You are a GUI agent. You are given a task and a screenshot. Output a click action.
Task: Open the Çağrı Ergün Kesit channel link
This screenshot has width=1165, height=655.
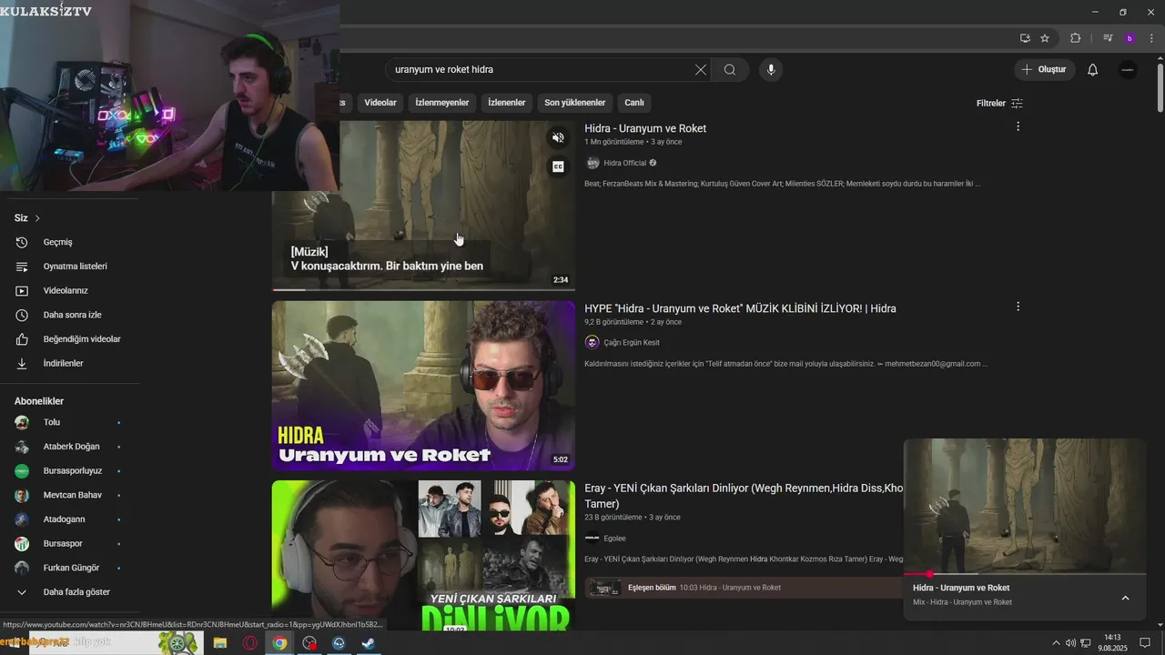coord(632,343)
